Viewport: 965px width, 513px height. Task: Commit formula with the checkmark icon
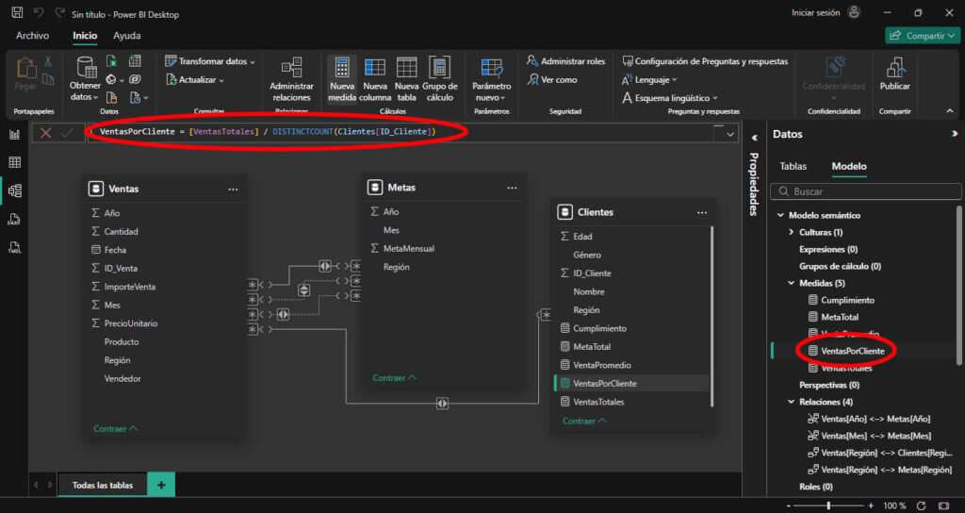pyautogui.click(x=67, y=133)
